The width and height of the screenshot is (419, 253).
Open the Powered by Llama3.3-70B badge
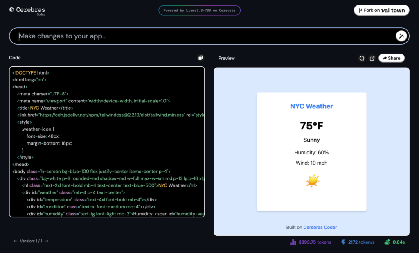[199, 10]
